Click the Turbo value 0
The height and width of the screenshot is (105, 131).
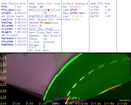coord(40,26)
